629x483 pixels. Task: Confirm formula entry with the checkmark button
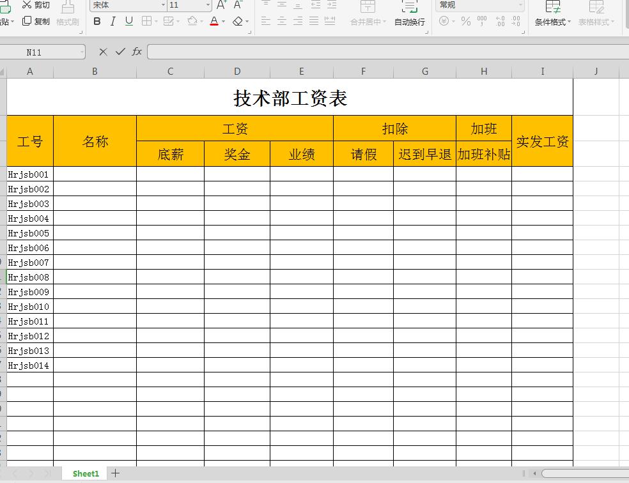pos(119,52)
